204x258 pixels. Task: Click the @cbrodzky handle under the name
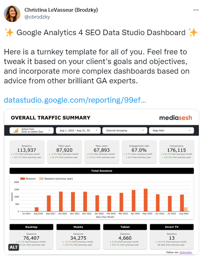click(37, 17)
